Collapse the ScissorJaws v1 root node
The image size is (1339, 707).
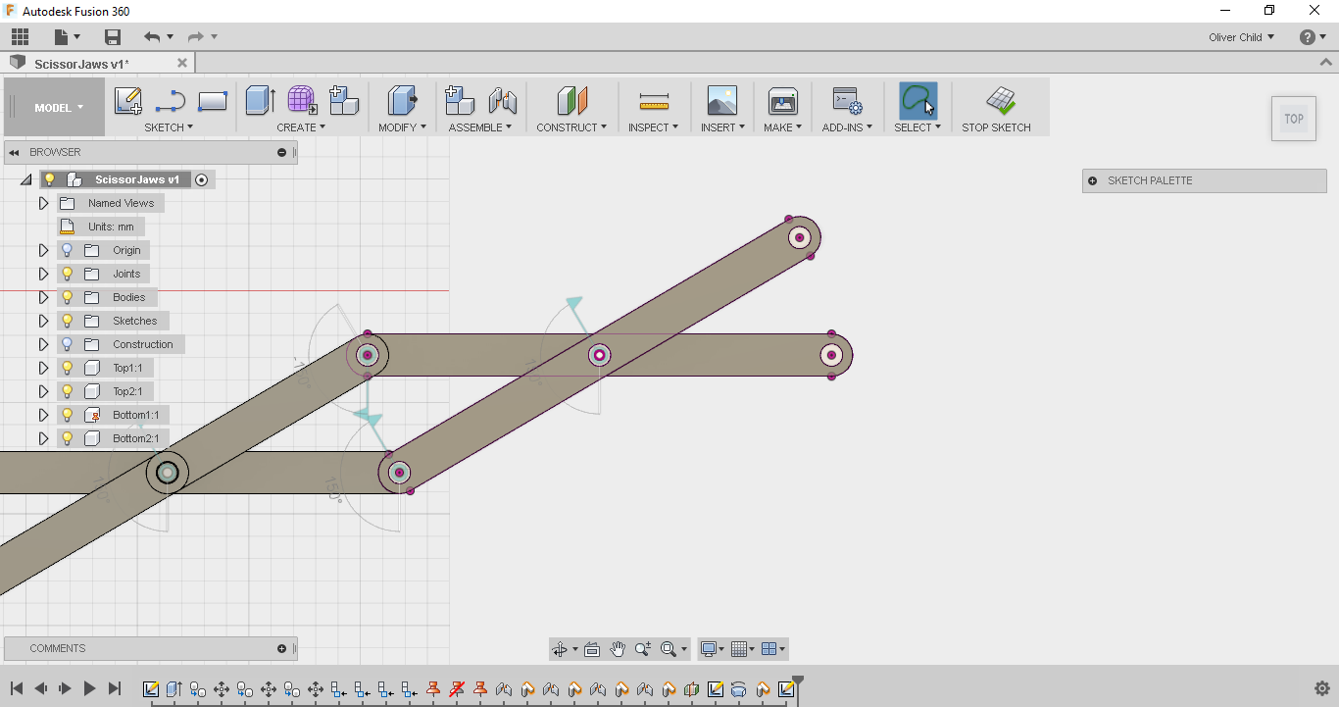pos(25,179)
